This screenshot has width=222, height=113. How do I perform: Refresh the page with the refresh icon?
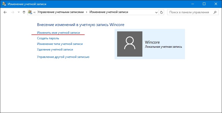point(162,12)
